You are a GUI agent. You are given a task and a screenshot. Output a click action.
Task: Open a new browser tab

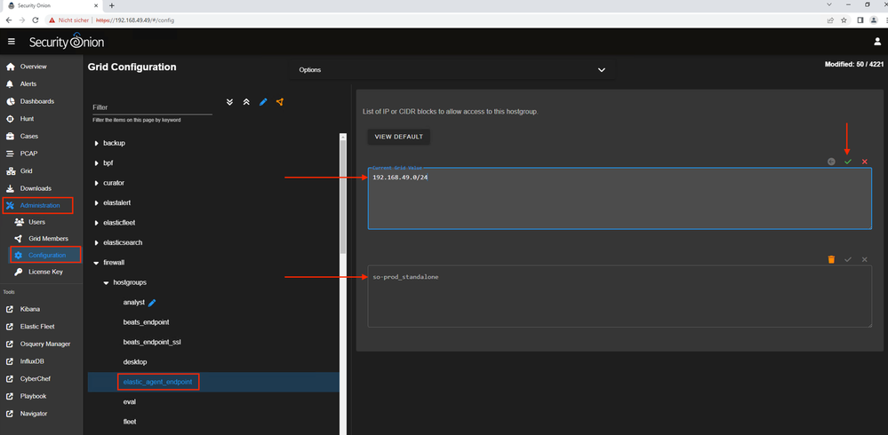tap(112, 5)
